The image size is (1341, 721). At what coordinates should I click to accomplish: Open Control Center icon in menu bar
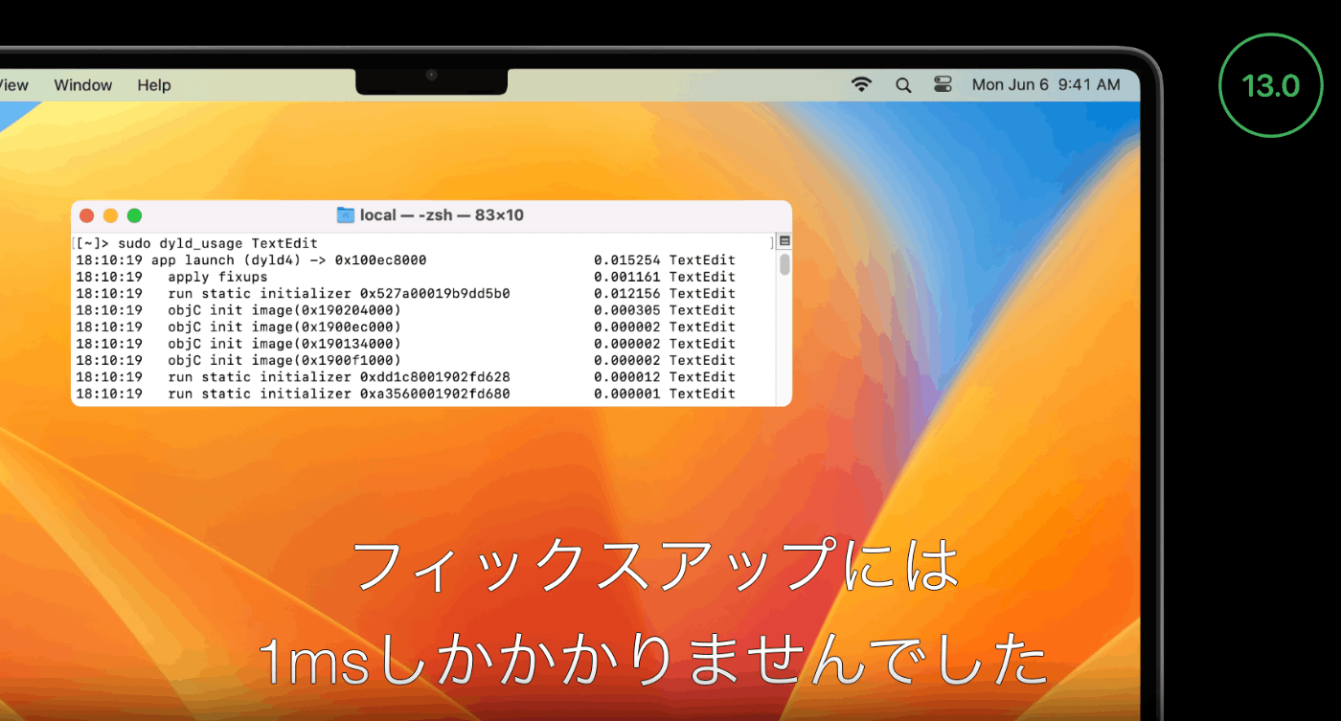943,84
